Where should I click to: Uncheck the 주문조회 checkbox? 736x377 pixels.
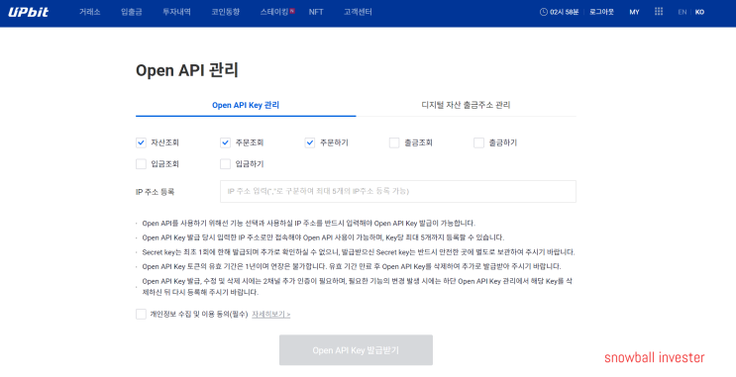tap(225, 142)
